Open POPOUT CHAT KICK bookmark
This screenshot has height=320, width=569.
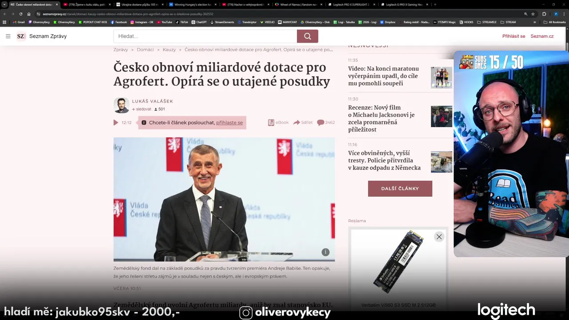point(93,22)
